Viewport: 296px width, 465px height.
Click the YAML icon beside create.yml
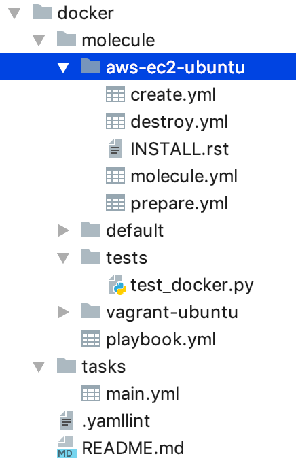point(115,94)
